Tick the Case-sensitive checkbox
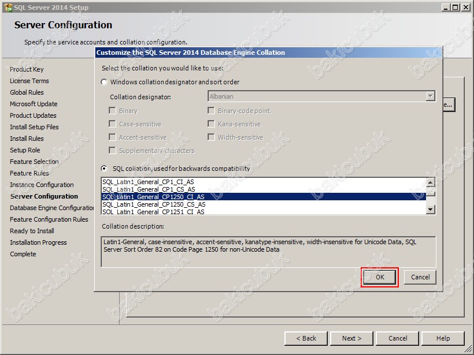The image size is (474, 355). tap(112, 124)
